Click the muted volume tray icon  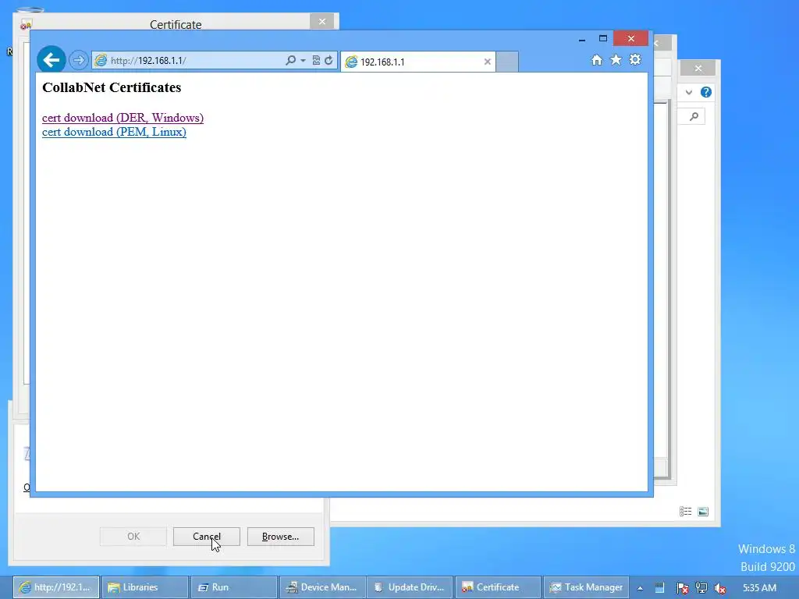click(720, 588)
